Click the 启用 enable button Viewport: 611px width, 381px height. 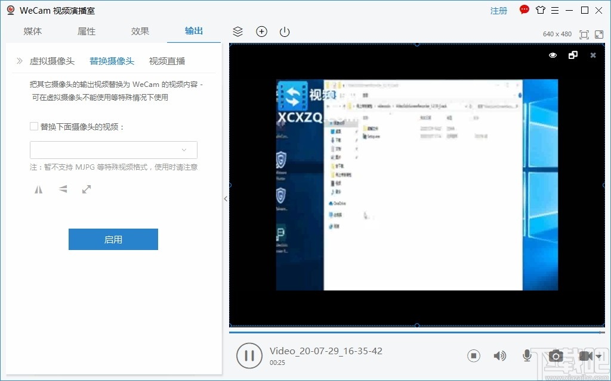(113, 239)
